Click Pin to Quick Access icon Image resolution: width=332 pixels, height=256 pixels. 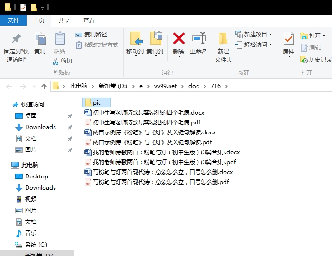pyautogui.click(x=16, y=38)
